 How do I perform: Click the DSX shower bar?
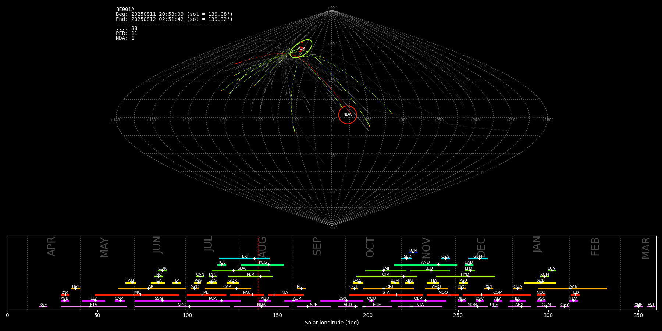coord(342,301)
